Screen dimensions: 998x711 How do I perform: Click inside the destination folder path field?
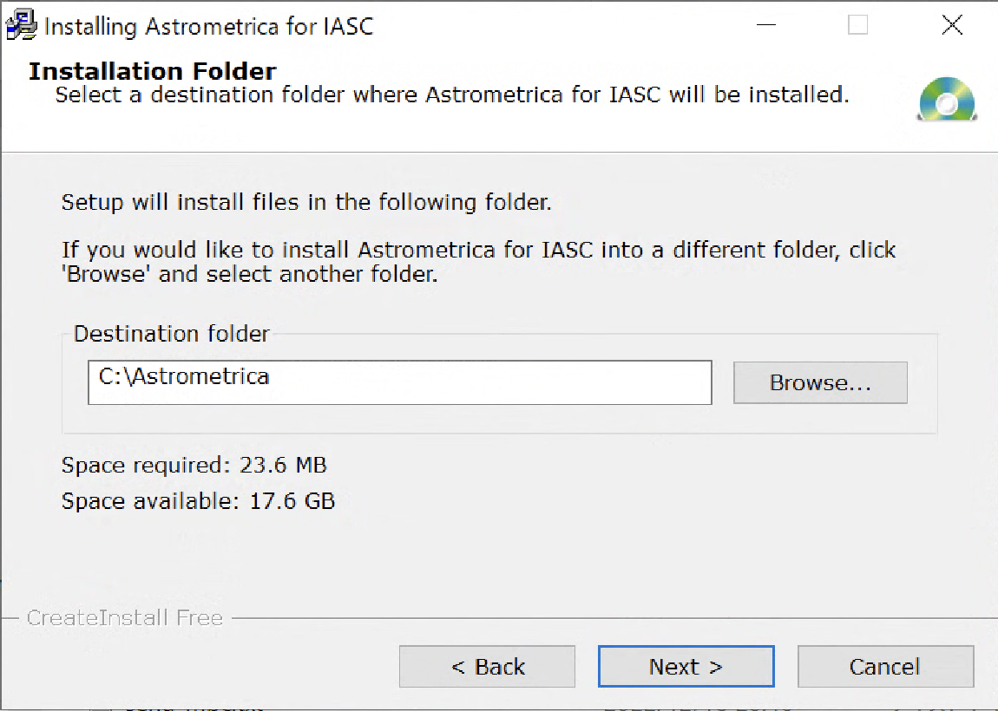coord(400,382)
